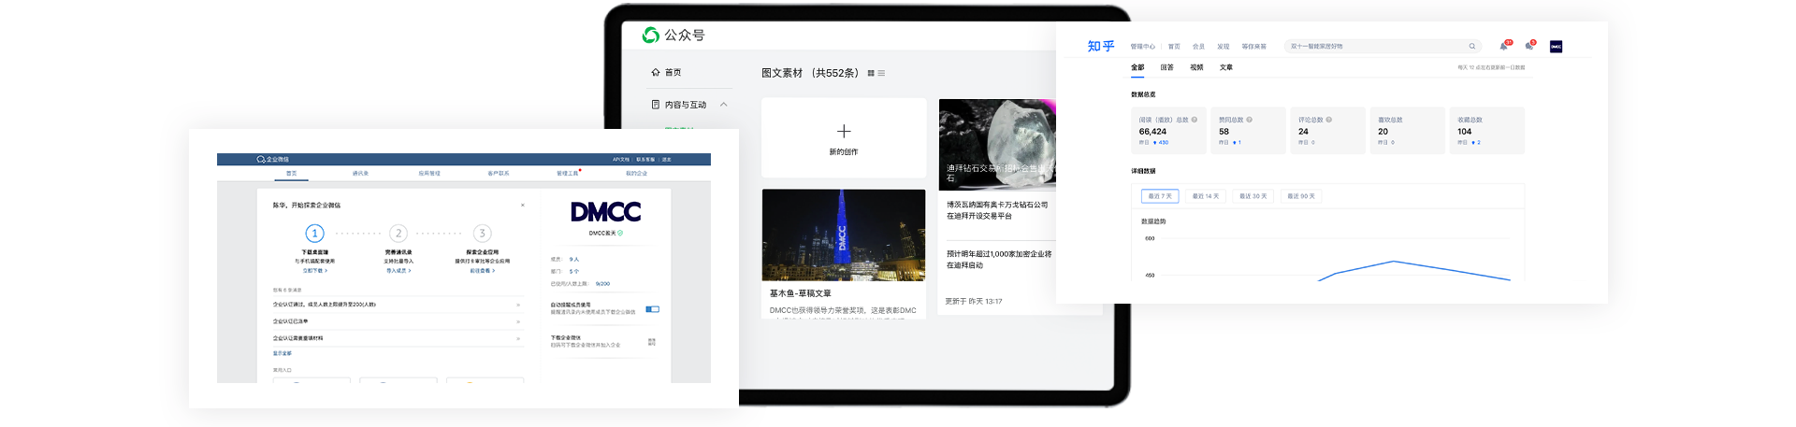Select the 全部 tab in 知乎
This screenshot has width=1796, height=427.
(1137, 67)
